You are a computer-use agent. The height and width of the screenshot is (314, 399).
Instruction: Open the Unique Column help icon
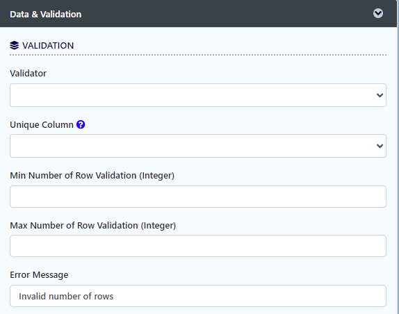tap(81, 124)
